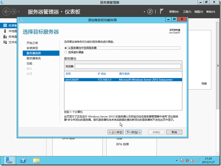Screen dimensions: 221x166
Task: Click Microsoft Windows Server 2012 Datacenter cell
Action: [x=146, y=80]
